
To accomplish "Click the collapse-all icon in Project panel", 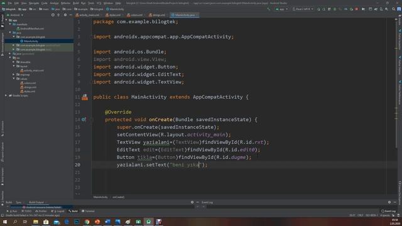I will coord(58,15).
